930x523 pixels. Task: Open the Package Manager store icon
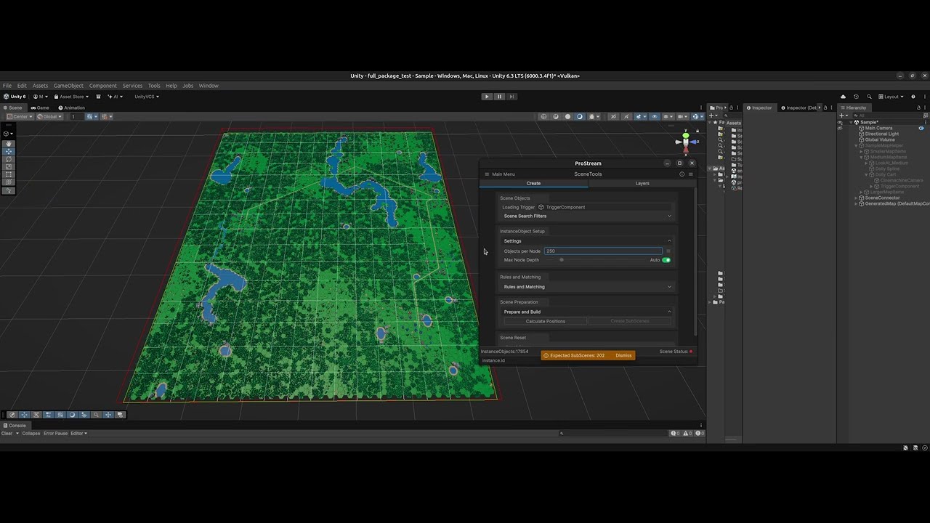pyautogui.click(x=98, y=97)
